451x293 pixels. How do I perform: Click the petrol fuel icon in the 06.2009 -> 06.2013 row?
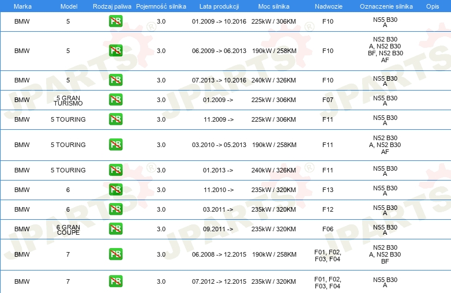(x=115, y=51)
